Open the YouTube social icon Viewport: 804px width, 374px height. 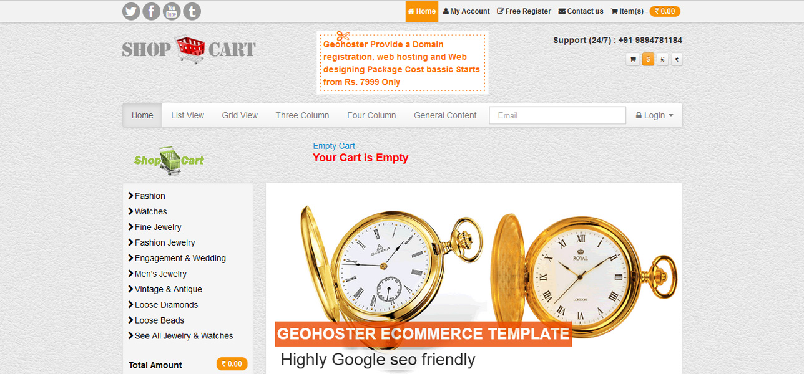[172, 11]
